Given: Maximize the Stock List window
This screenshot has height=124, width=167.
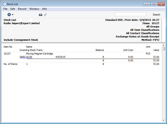Looking at the screenshot, I should pyautogui.click(x=154, y=4).
